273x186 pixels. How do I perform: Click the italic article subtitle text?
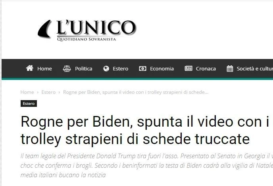pyautogui.click(x=146, y=165)
